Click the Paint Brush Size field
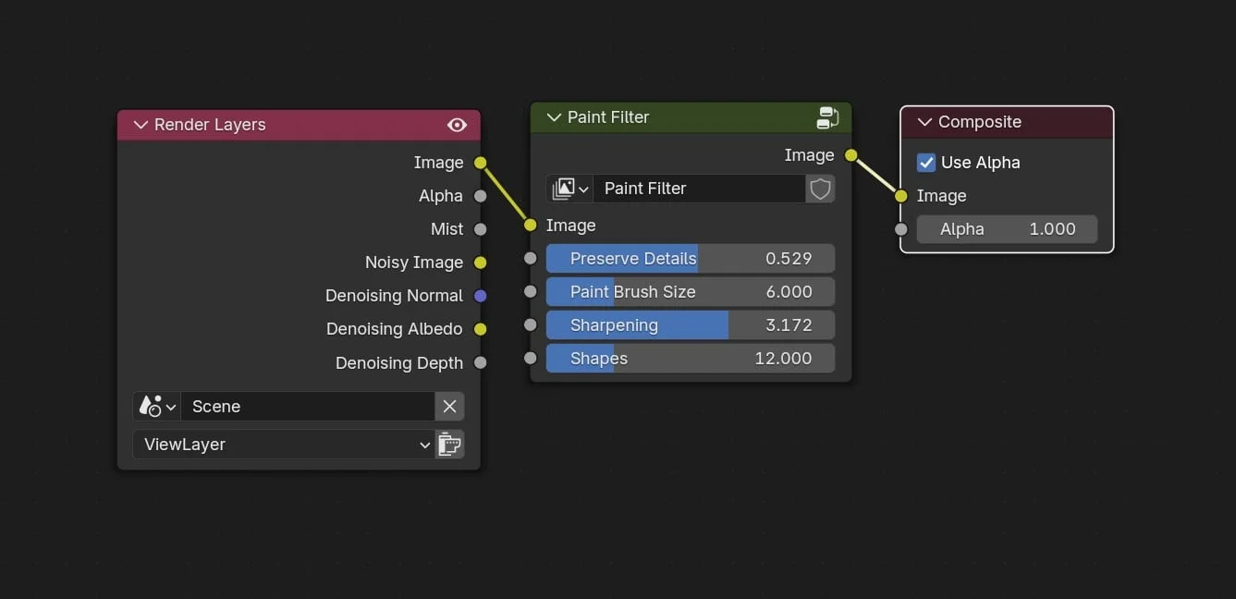 click(690, 292)
